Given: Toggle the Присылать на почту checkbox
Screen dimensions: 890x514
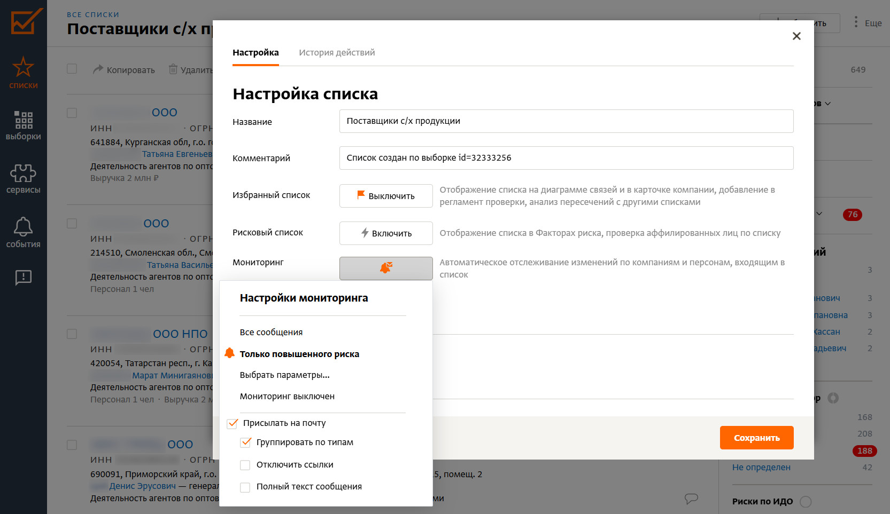Looking at the screenshot, I should tap(233, 423).
